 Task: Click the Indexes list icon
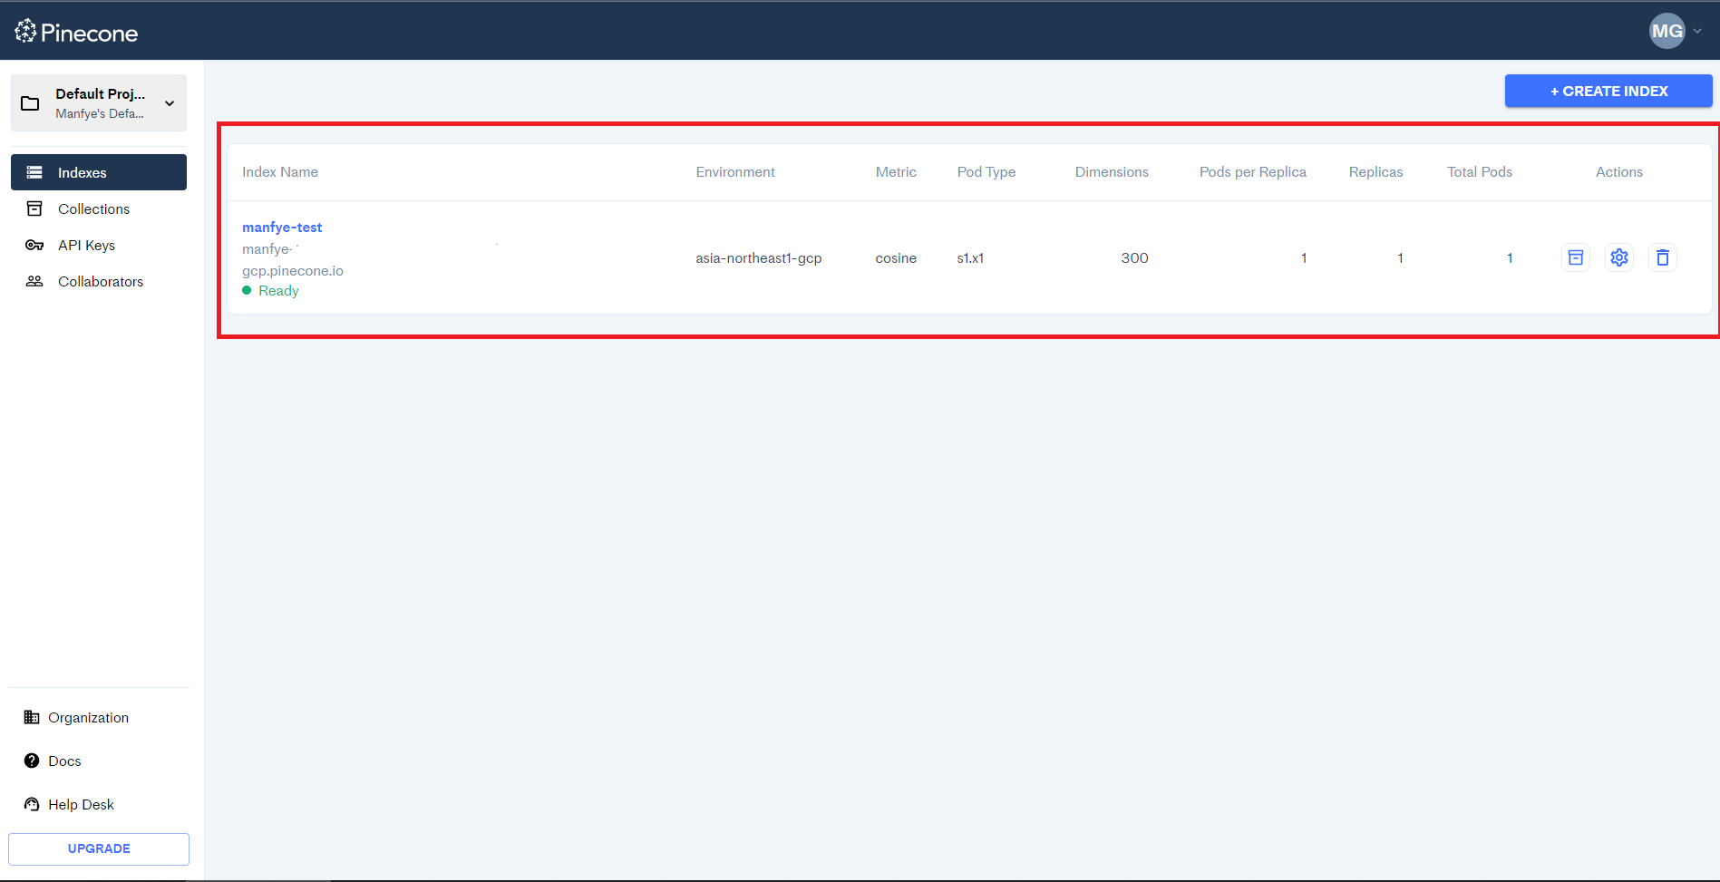point(34,172)
